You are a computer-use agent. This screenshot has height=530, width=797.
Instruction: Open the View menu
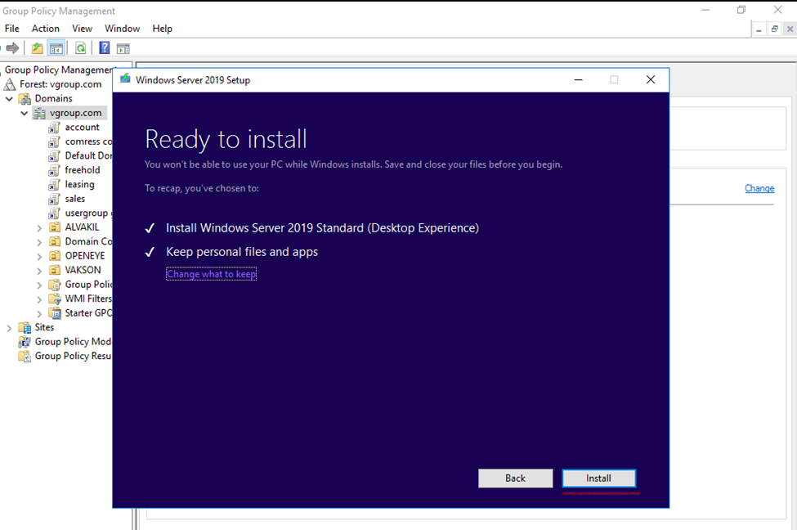(82, 29)
